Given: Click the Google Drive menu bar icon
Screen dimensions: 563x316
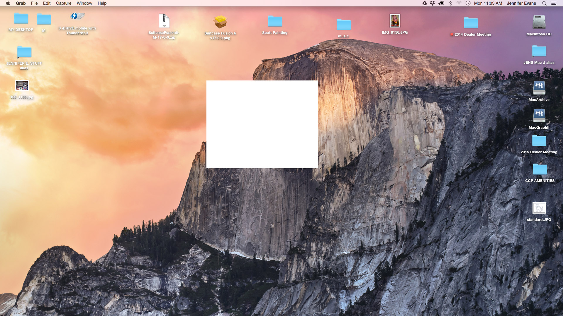Looking at the screenshot, I should click(x=424, y=3).
